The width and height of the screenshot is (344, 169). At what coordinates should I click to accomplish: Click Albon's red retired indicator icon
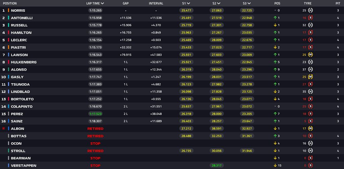[x=3, y=128]
